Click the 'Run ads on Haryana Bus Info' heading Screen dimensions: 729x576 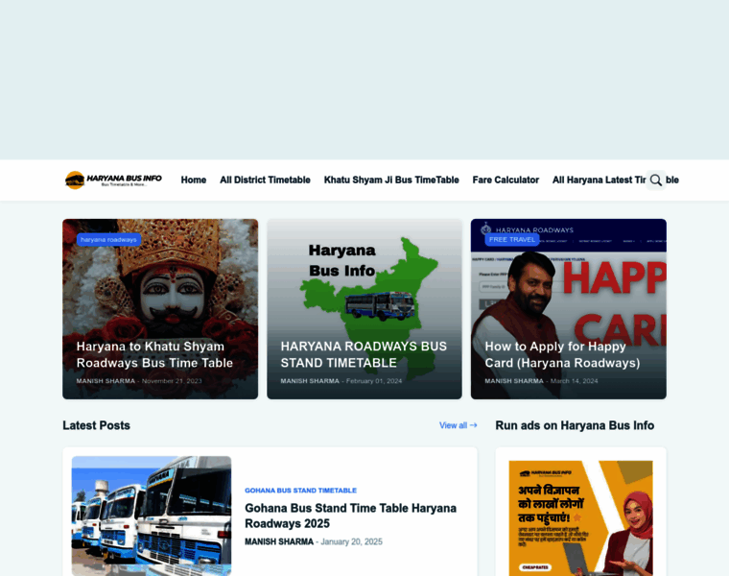pyautogui.click(x=575, y=425)
